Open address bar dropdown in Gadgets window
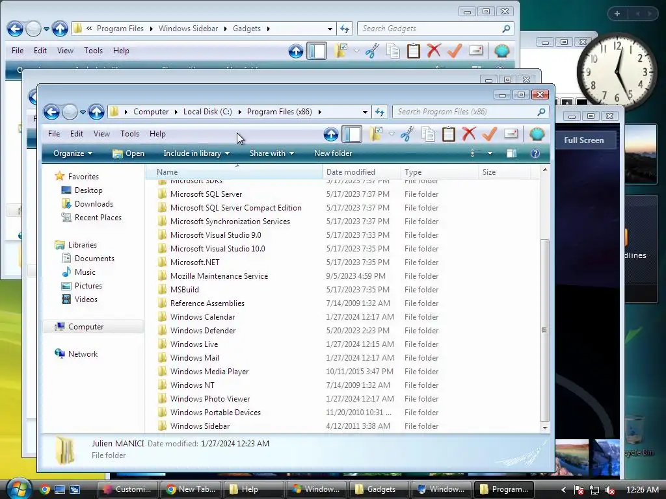666x499 pixels. (x=330, y=29)
